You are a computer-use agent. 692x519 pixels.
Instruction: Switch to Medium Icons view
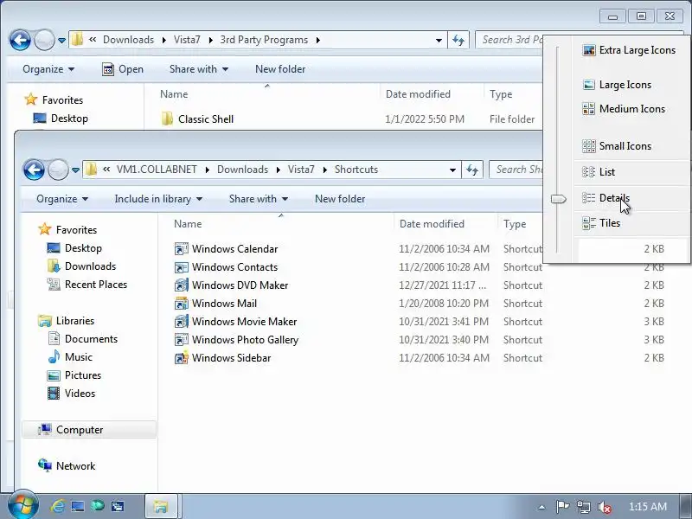click(x=624, y=109)
